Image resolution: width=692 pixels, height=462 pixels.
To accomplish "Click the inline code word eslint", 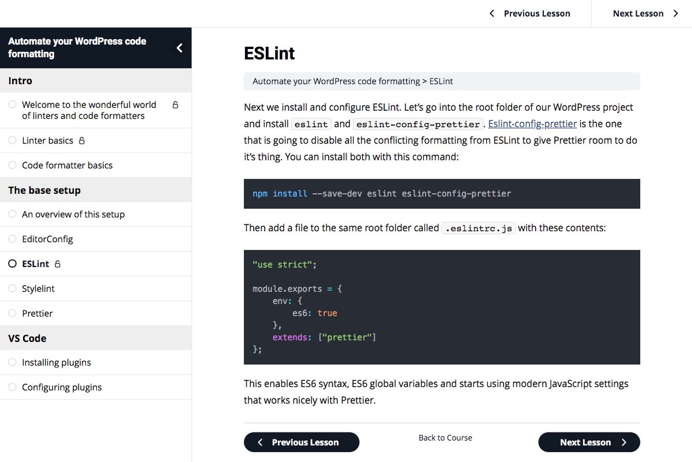I will [311, 124].
